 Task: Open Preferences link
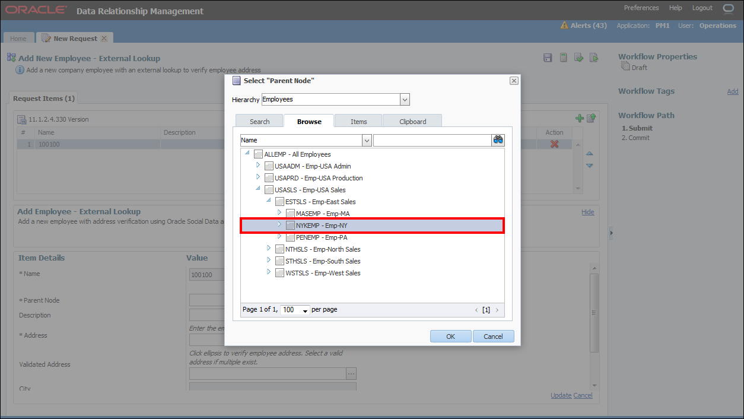[x=641, y=8]
